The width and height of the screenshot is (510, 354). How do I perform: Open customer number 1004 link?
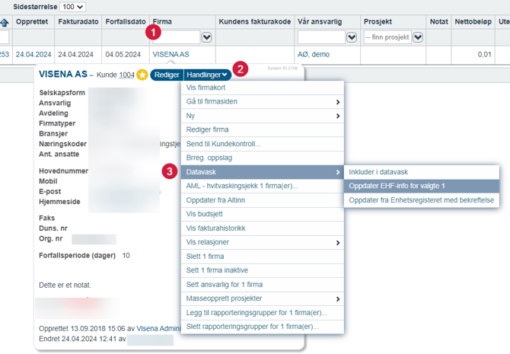(126, 75)
